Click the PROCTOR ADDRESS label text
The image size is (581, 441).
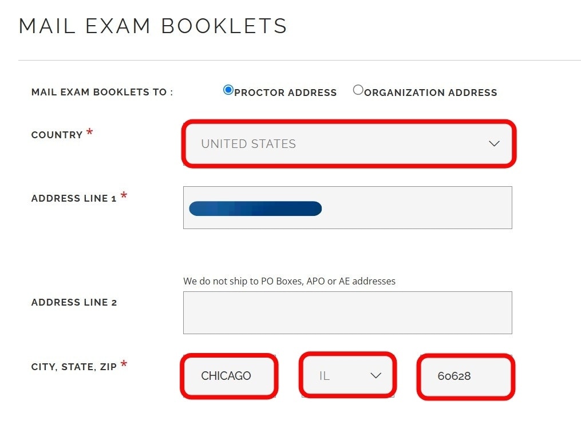click(x=285, y=93)
